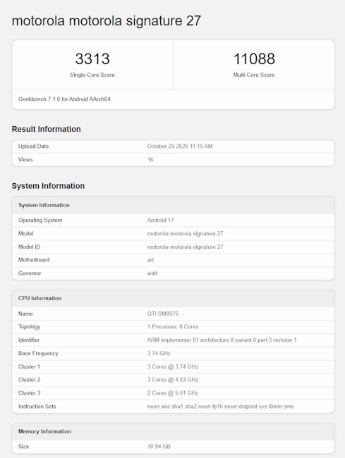Screen dimensions: 345x458
Task: Click the 'Views' row label
Action: click(25, 160)
